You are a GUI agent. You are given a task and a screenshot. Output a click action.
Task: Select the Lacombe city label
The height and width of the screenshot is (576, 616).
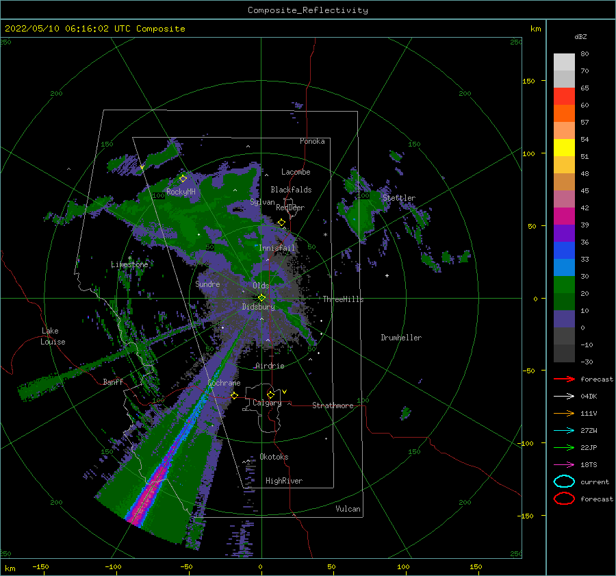point(296,172)
